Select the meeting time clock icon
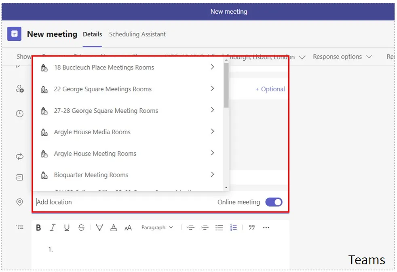This screenshot has width=397, height=272. point(19,114)
